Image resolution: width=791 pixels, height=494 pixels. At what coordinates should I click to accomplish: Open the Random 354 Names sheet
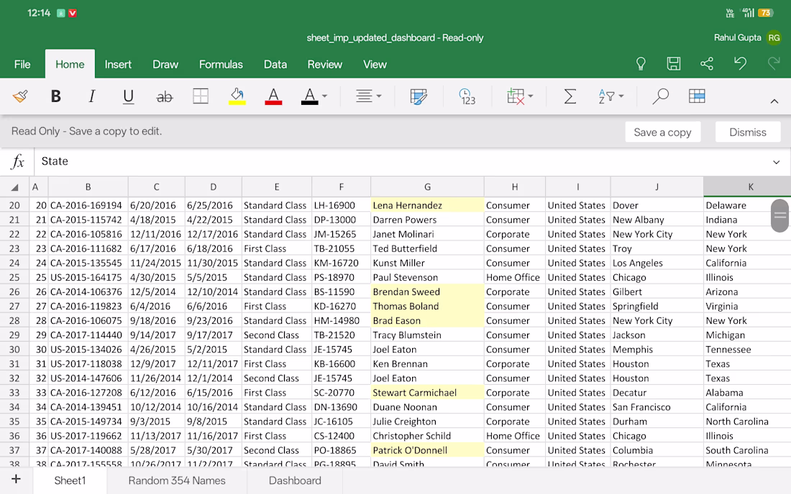[x=177, y=481]
